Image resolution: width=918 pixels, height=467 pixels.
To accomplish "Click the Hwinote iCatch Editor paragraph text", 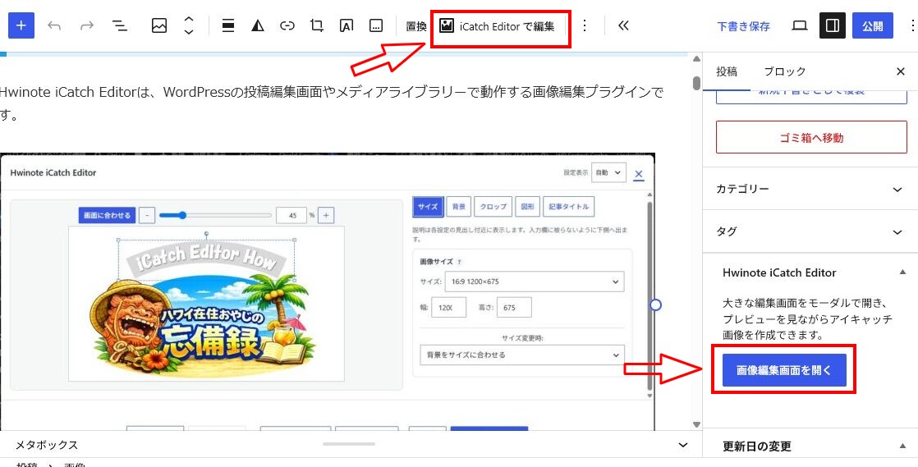I will point(332,103).
